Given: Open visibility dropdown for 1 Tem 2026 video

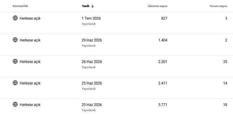Looking at the screenshot, I should coord(27,18).
